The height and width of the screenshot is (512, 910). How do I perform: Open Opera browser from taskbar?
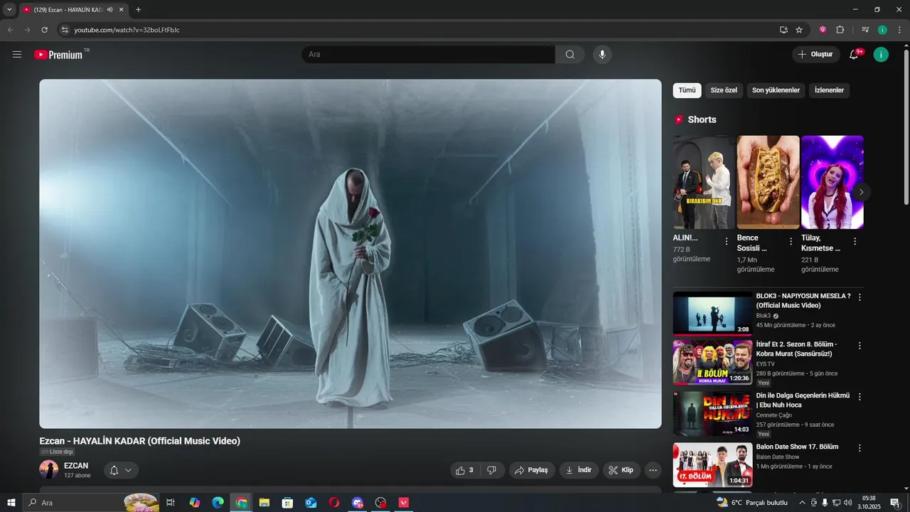pos(334,503)
